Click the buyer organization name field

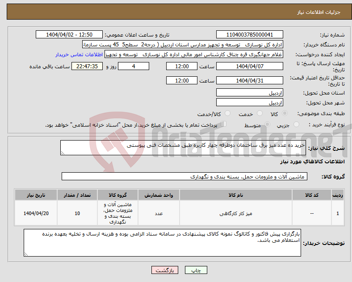coord(183,44)
